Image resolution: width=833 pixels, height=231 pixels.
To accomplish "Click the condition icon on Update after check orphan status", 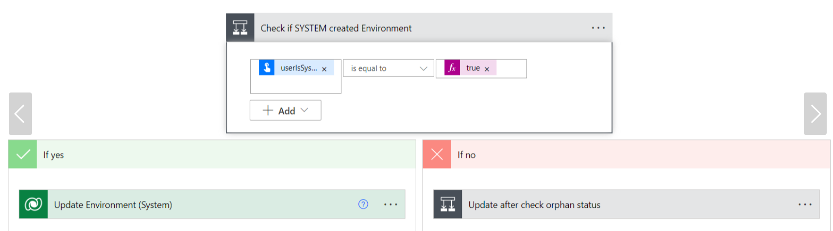I will coord(448,204).
